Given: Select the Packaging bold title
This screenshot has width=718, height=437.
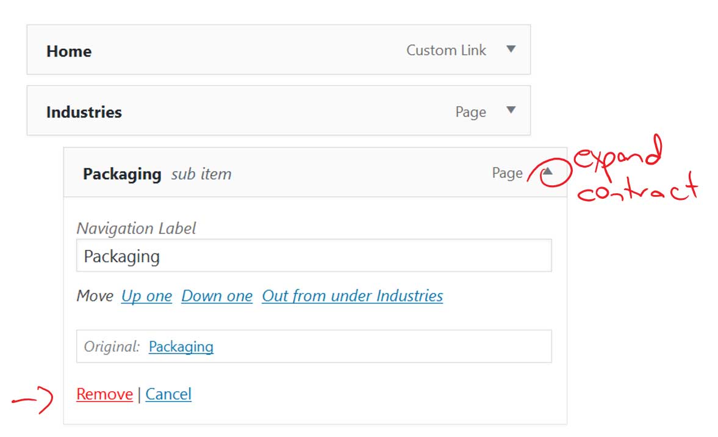Looking at the screenshot, I should tap(122, 174).
